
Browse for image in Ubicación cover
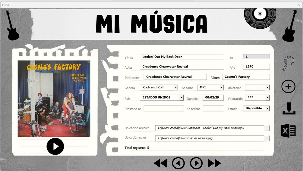point(267,138)
